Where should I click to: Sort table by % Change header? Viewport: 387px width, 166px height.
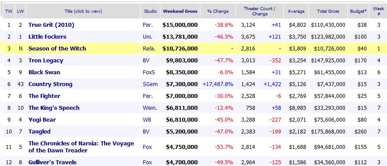218,11
